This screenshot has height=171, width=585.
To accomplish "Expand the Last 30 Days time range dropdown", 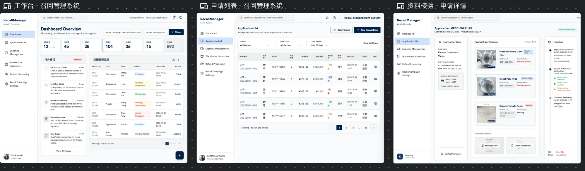I will (319, 45).
